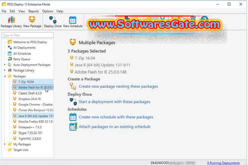Click the My Packages folder icon
The width and height of the screenshot is (248, 165).
[10, 144]
